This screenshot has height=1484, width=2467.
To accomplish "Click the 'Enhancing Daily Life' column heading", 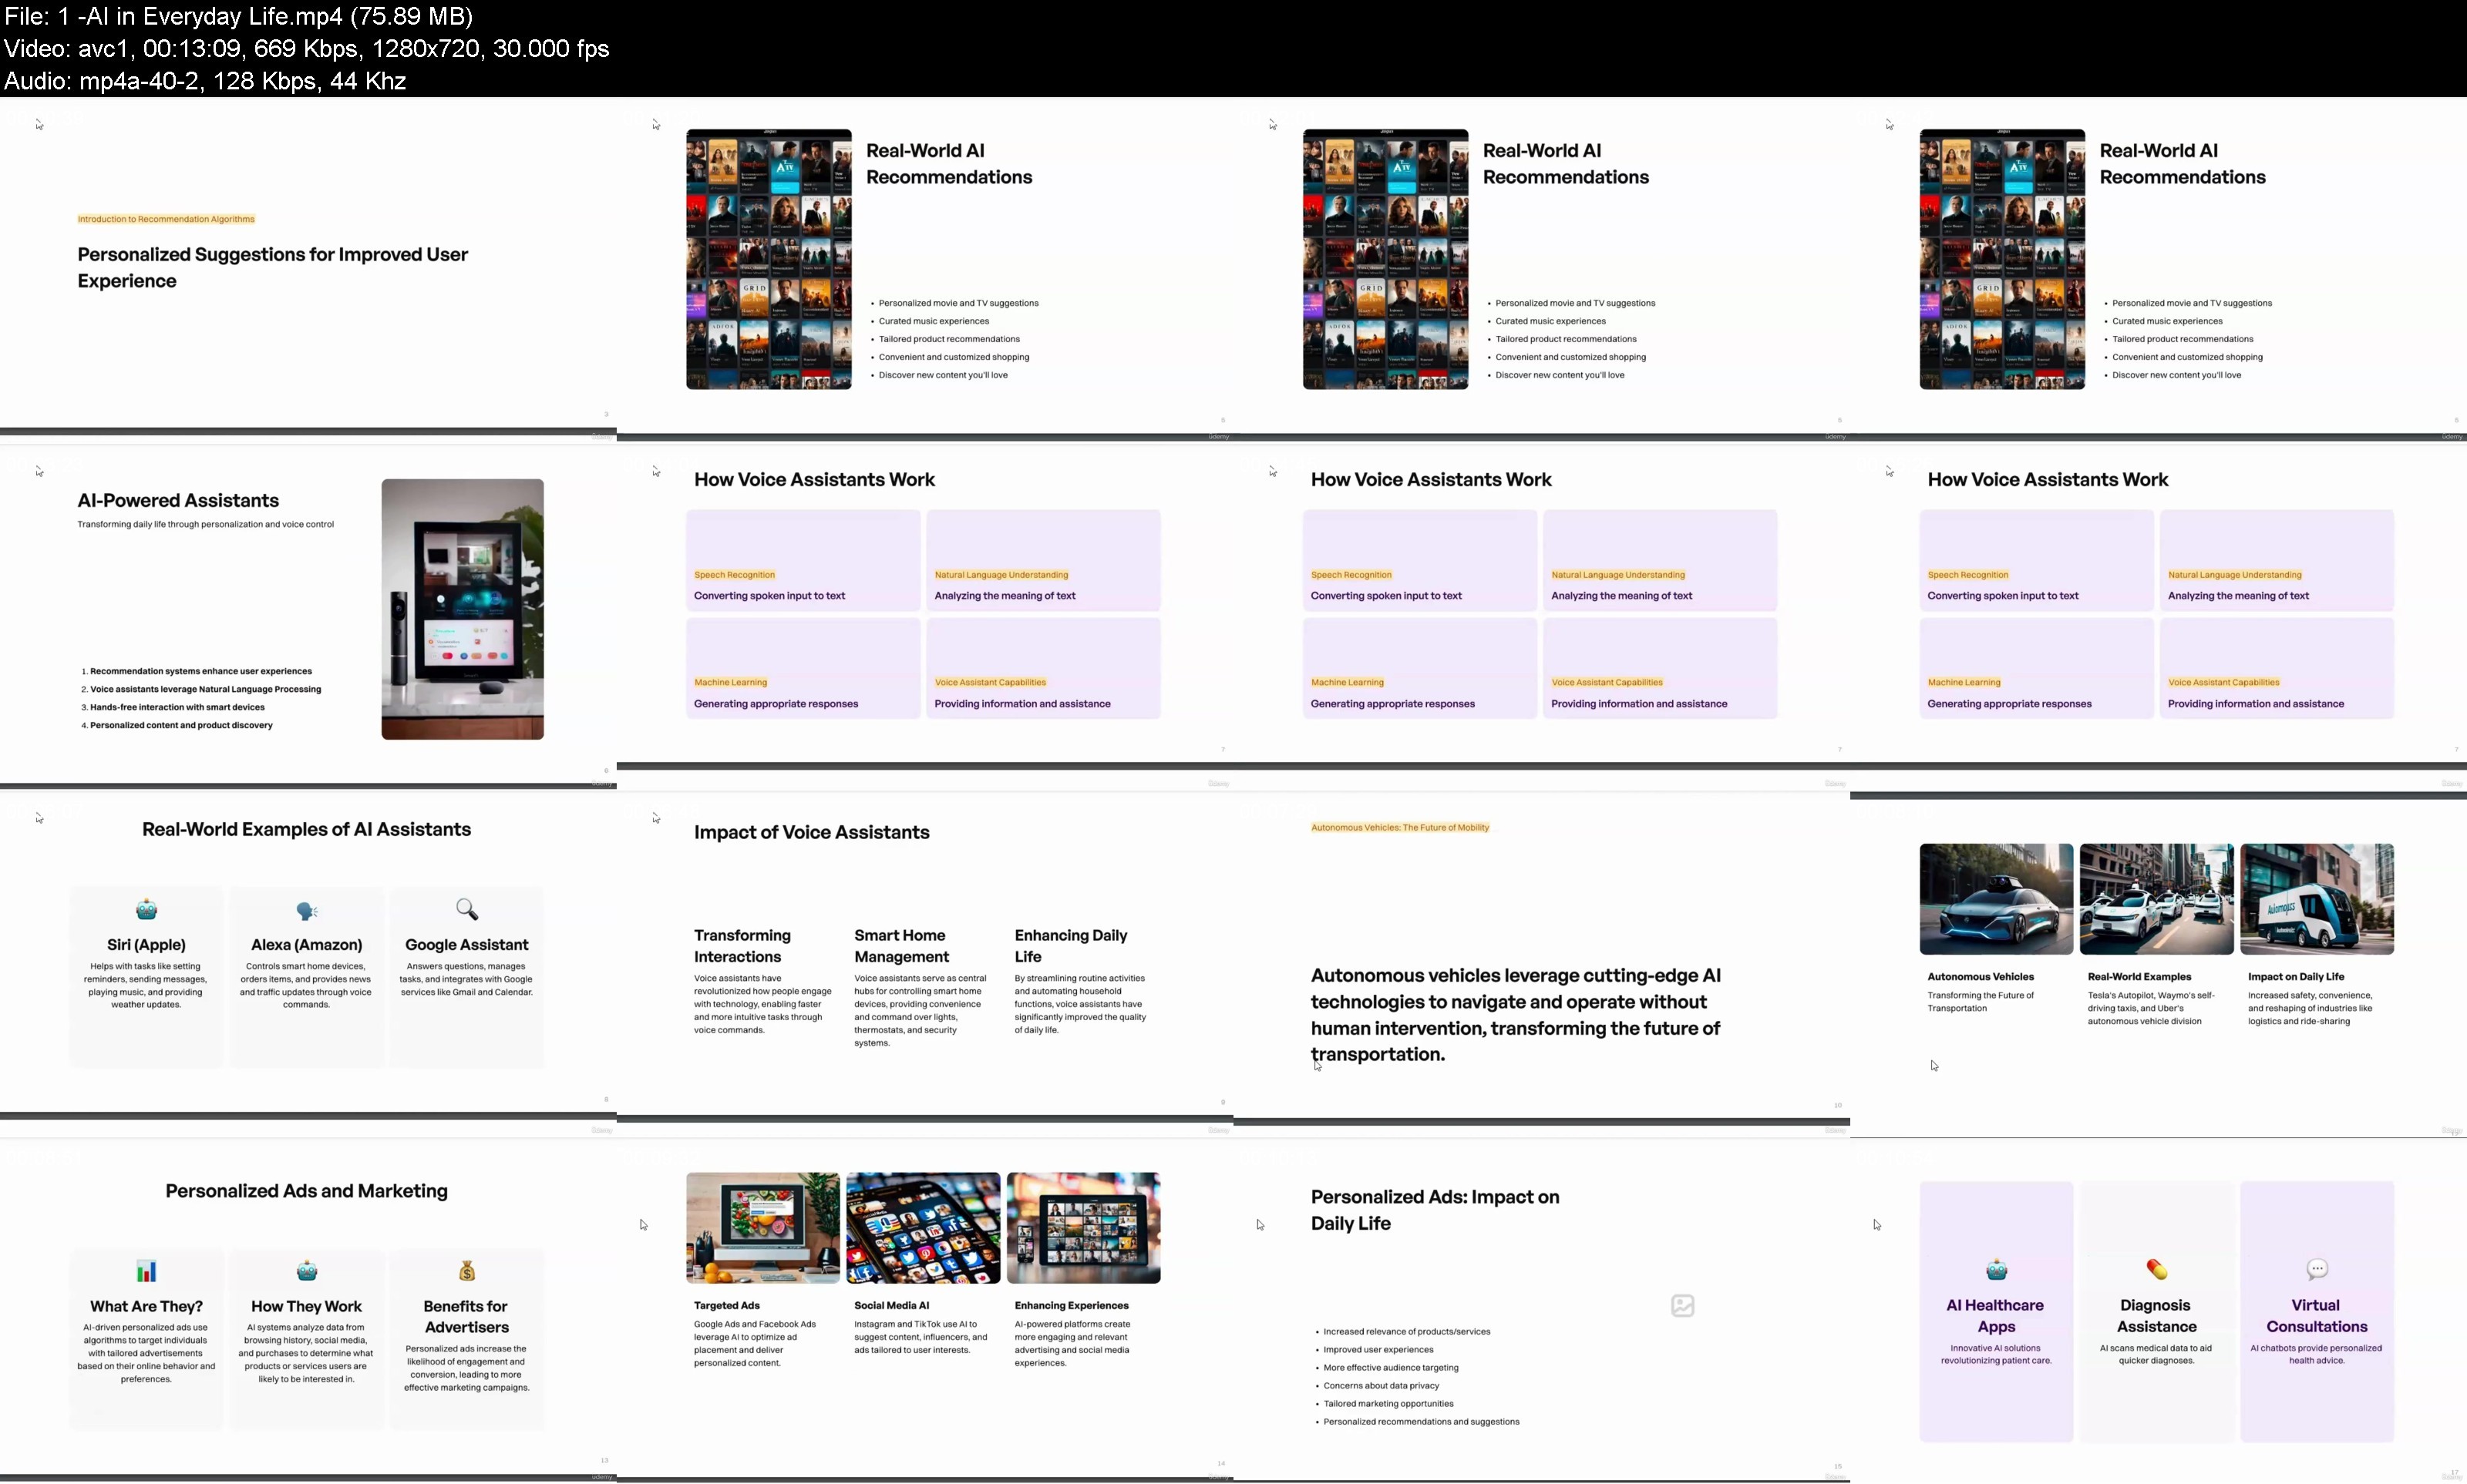I will pyautogui.click(x=1070, y=945).
